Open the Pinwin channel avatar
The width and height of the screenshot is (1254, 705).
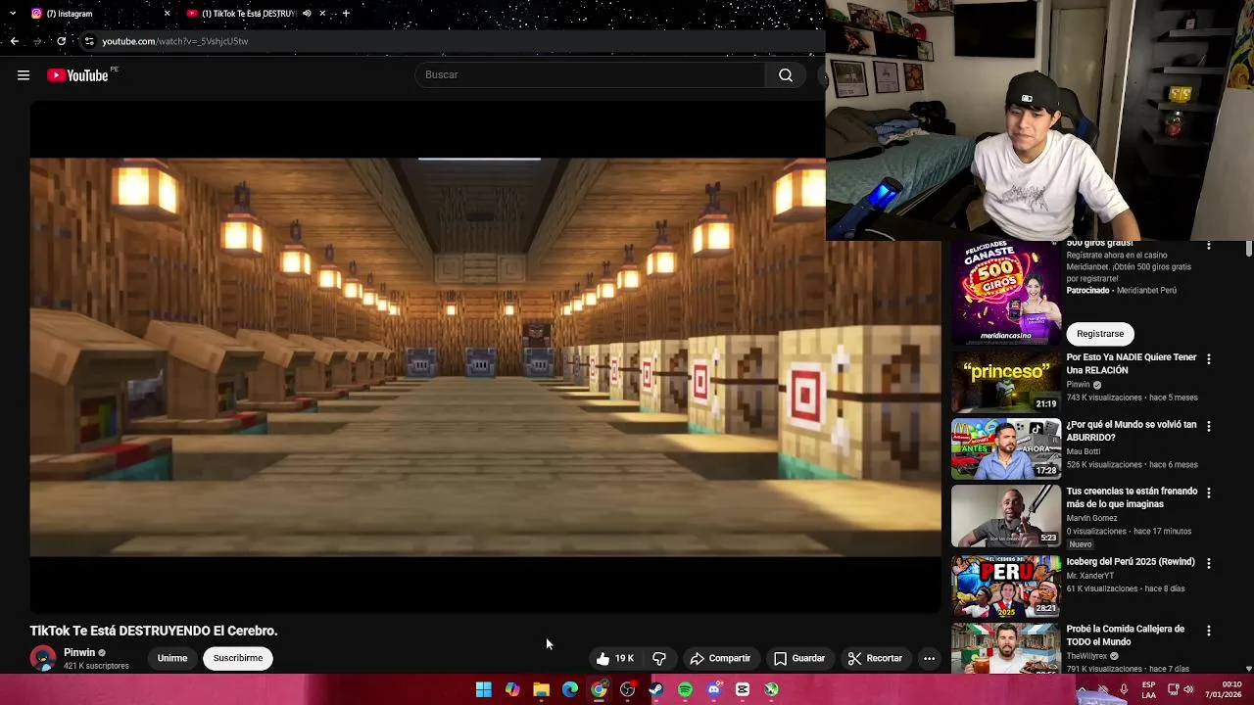click(x=43, y=658)
